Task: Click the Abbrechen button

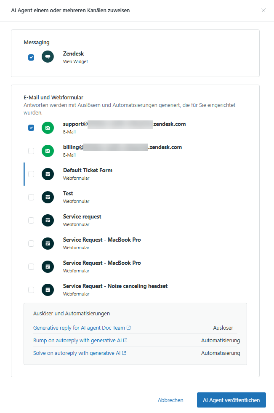Action: point(170,400)
